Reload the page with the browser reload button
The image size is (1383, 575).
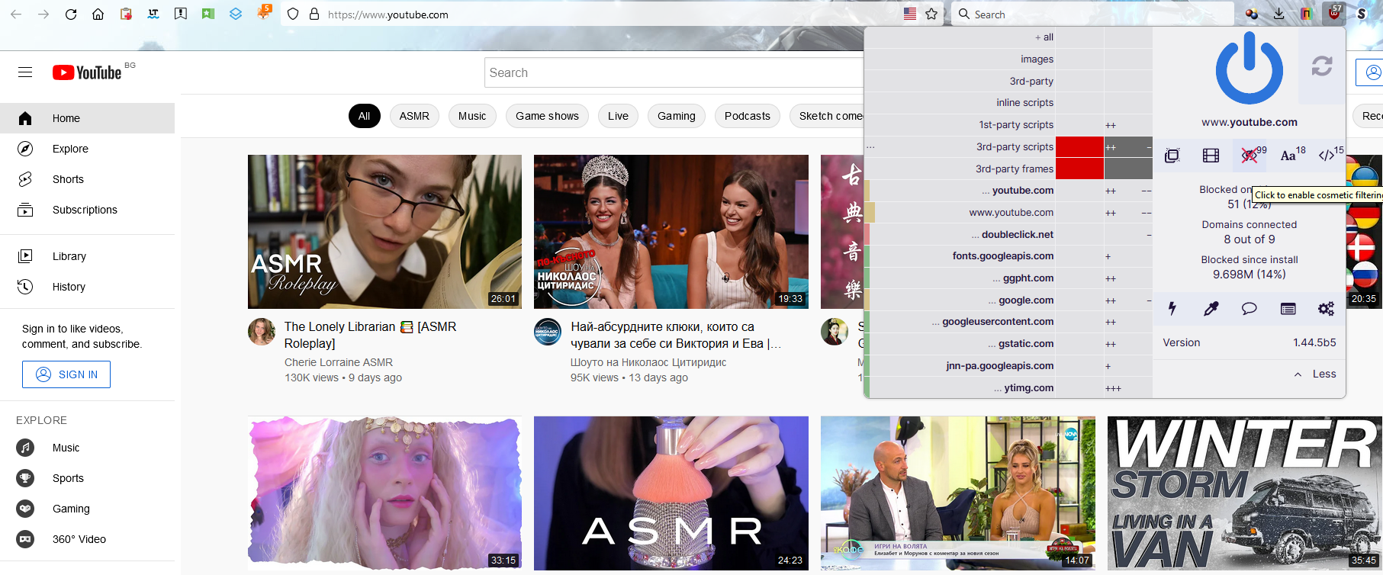71,14
